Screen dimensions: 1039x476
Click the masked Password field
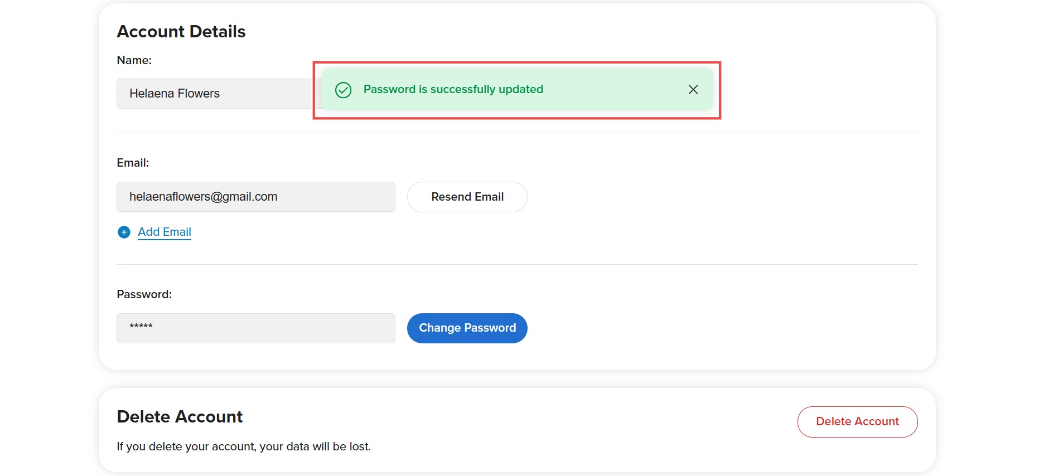point(256,328)
